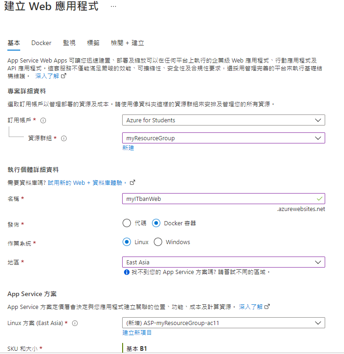The width and height of the screenshot is (344, 354).
Task: Open the myResourceGroup dropdown
Action: coord(224,138)
